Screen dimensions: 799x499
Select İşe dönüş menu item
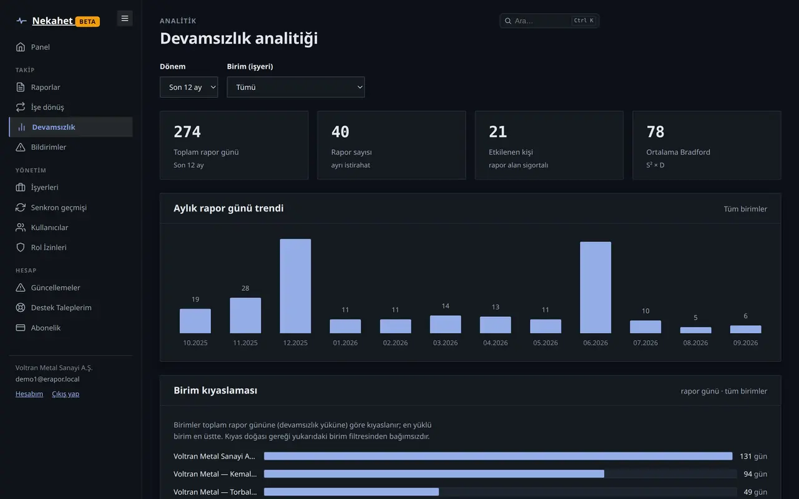click(x=71, y=107)
